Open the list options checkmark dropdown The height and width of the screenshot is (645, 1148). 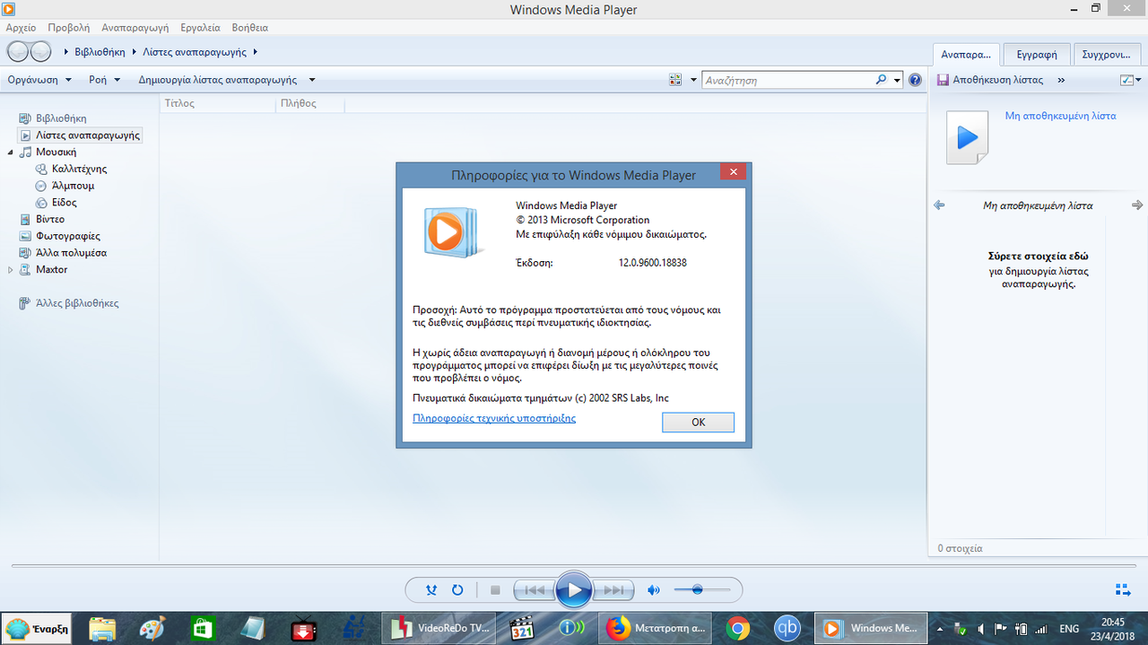(x=1129, y=80)
